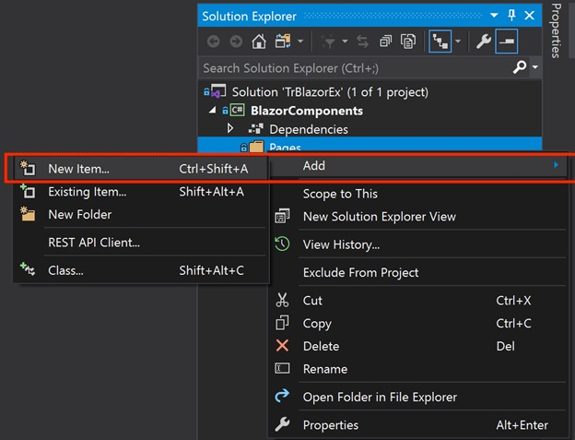Pin the Solution Explorer panel
This screenshot has width=575, height=440.
coord(512,16)
